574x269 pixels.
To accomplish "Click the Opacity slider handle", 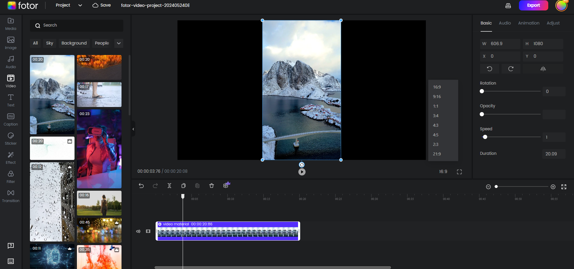I will click(x=482, y=114).
